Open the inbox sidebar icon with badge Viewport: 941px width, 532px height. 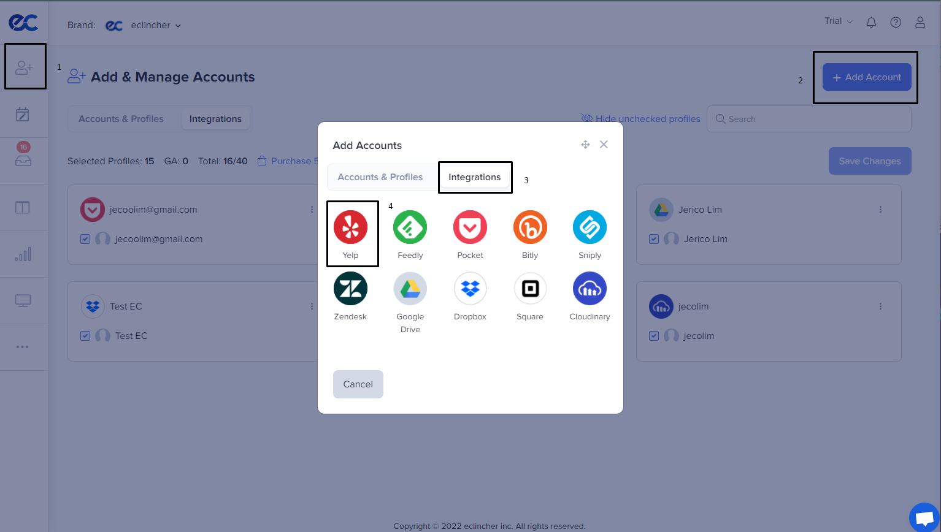click(23, 161)
